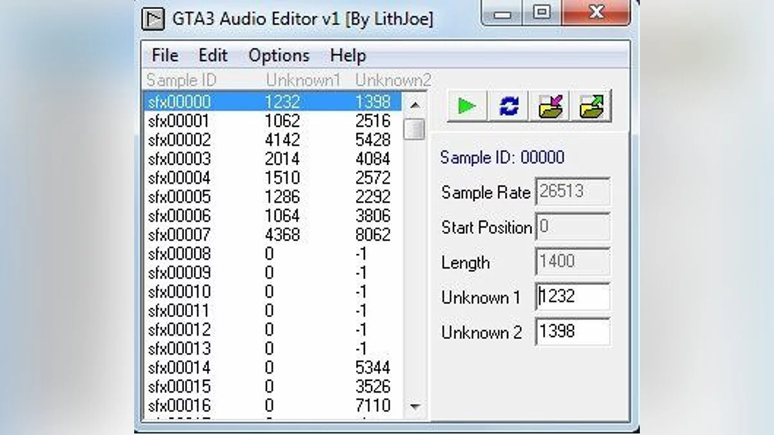The height and width of the screenshot is (435, 774).
Task: Open the File menu
Action: [164, 55]
